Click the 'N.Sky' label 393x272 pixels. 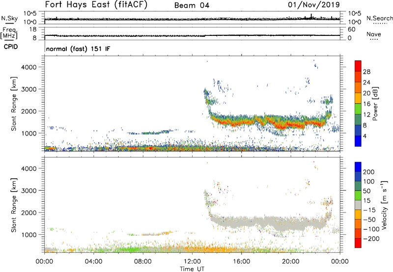point(9,18)
